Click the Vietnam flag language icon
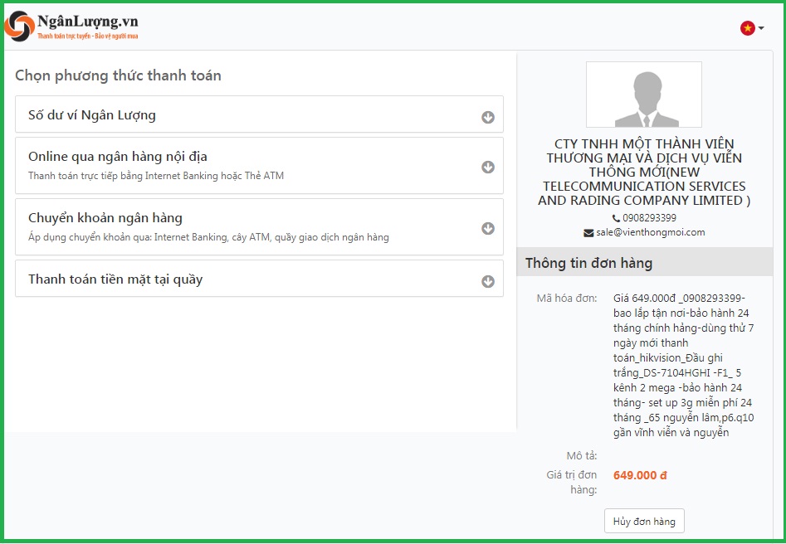The width and height of the screenshot is (786, 544). pos(748,28)
